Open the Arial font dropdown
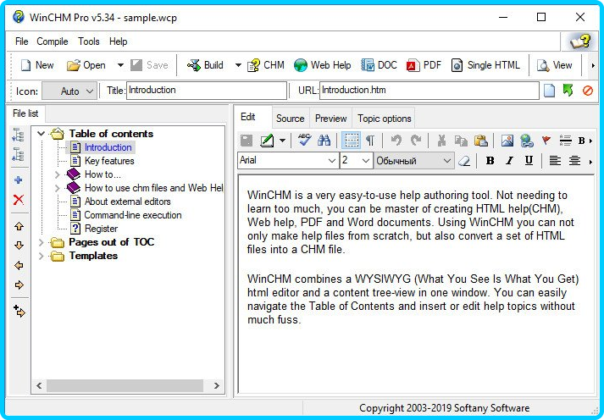The height and width of the screenshot is (420, 604). (331, 161)
